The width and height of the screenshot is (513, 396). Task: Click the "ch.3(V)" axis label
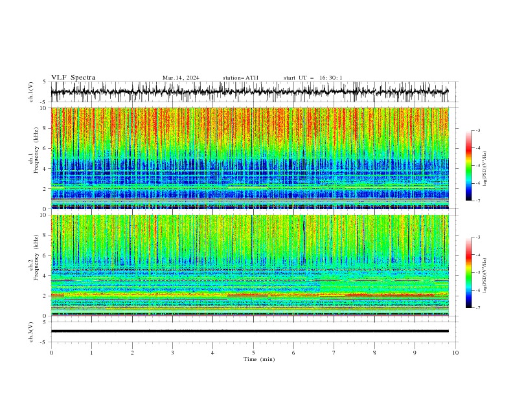31,332
